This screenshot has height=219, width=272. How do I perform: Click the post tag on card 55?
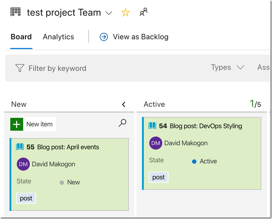(26, 198)
